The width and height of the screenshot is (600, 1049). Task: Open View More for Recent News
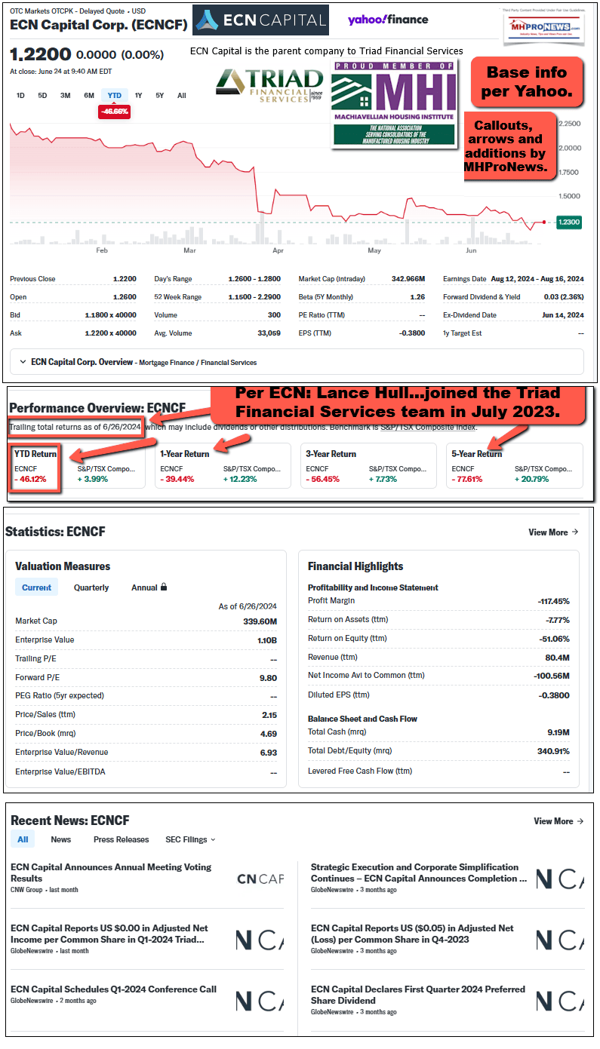point(558,821)
